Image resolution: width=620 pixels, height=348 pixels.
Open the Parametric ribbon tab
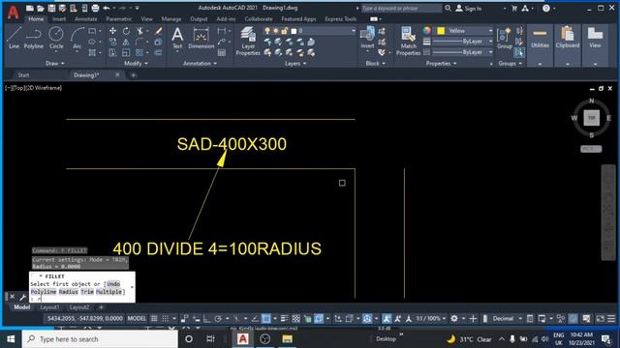click(x=118, y=19)
